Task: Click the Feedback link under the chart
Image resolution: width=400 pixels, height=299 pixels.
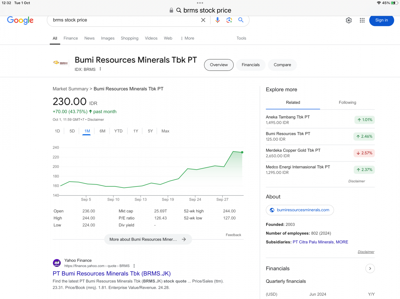Action: (233, 235)
